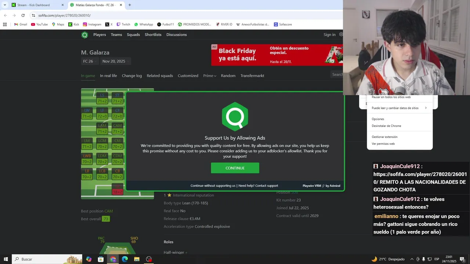This screenshot has height=264, width=470.
Task: Open the Chrome apps grid icon
Action: 5,25
